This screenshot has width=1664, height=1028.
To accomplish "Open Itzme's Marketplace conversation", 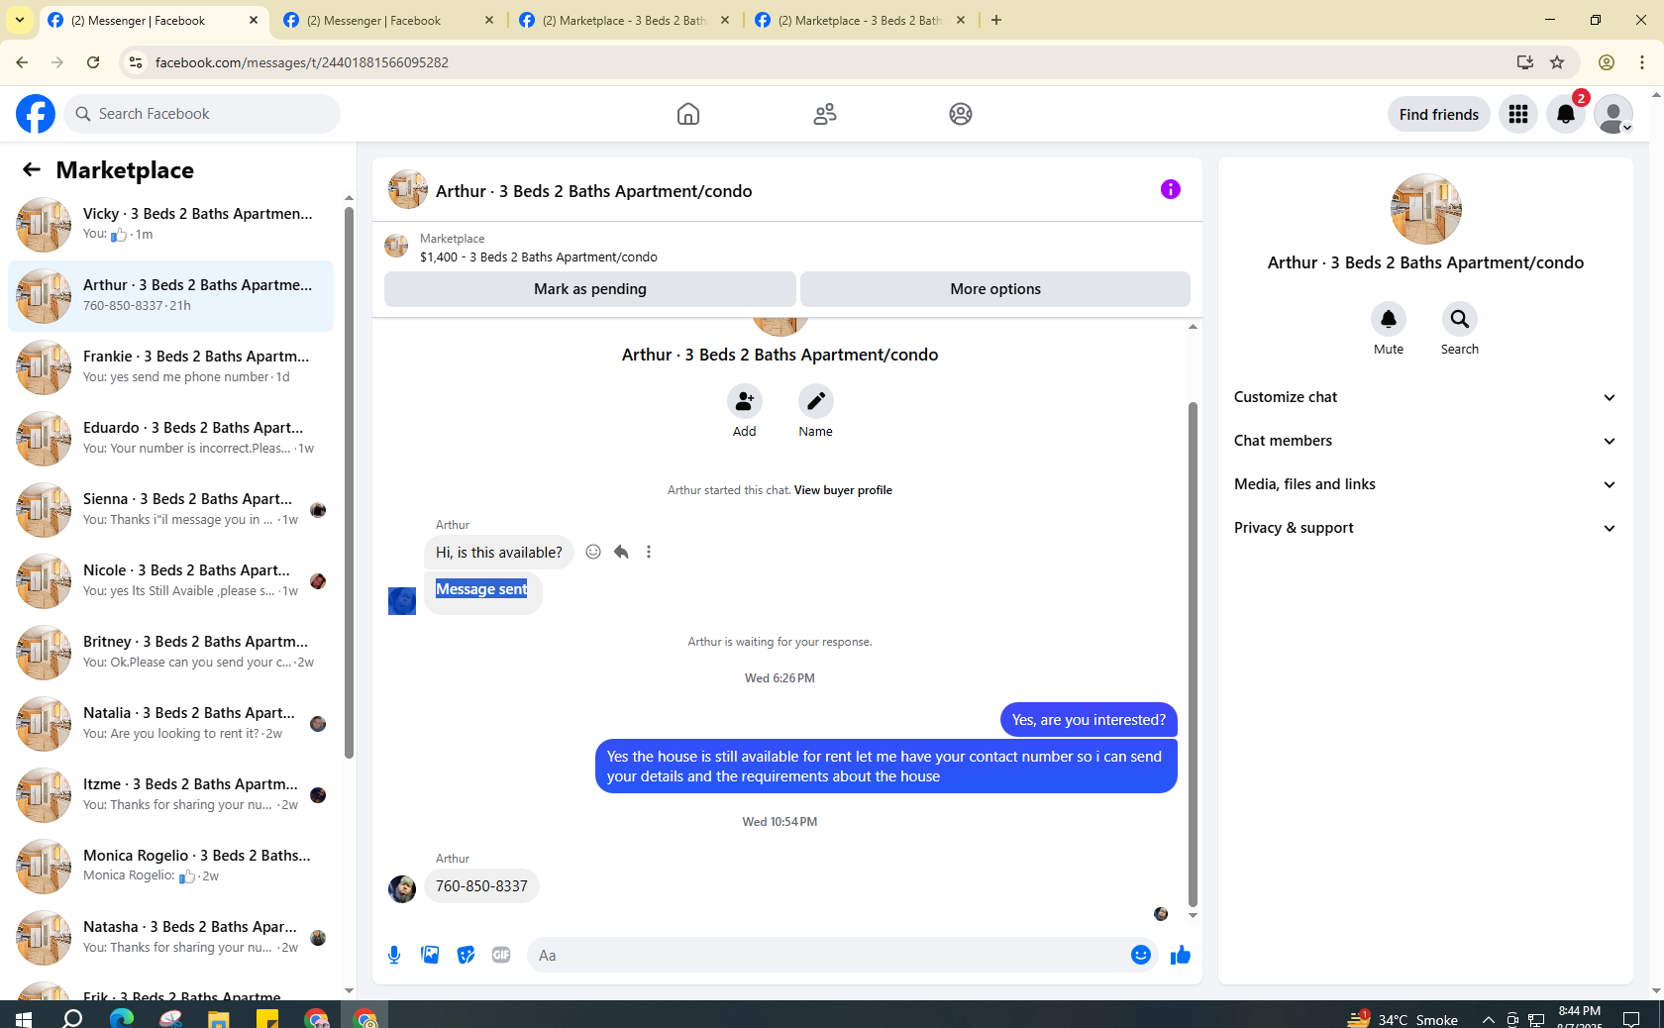I will click(170, 795).
